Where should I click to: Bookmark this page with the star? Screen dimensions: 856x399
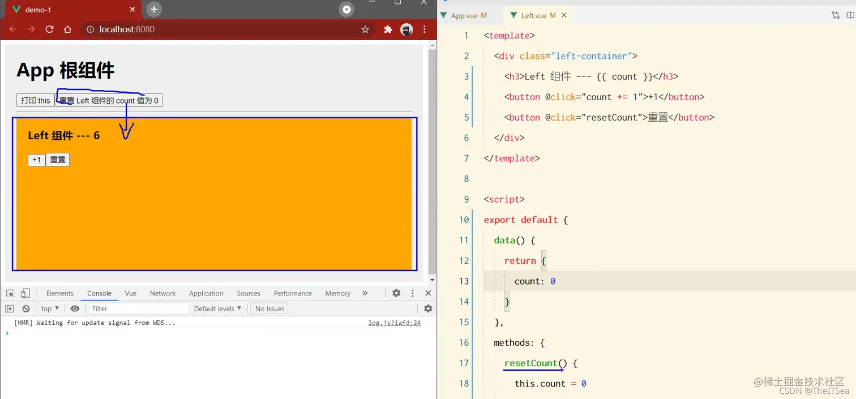(365, 29)
